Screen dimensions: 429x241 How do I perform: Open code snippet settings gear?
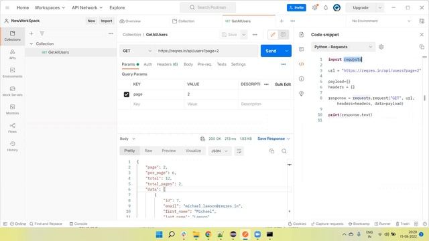[x=381, y=47]
